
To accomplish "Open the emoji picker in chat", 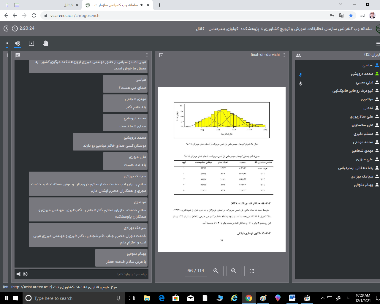I will 25,274.
